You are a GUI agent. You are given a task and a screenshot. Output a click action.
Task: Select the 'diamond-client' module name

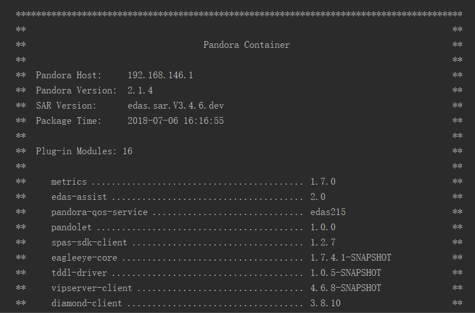click(87, 303)
